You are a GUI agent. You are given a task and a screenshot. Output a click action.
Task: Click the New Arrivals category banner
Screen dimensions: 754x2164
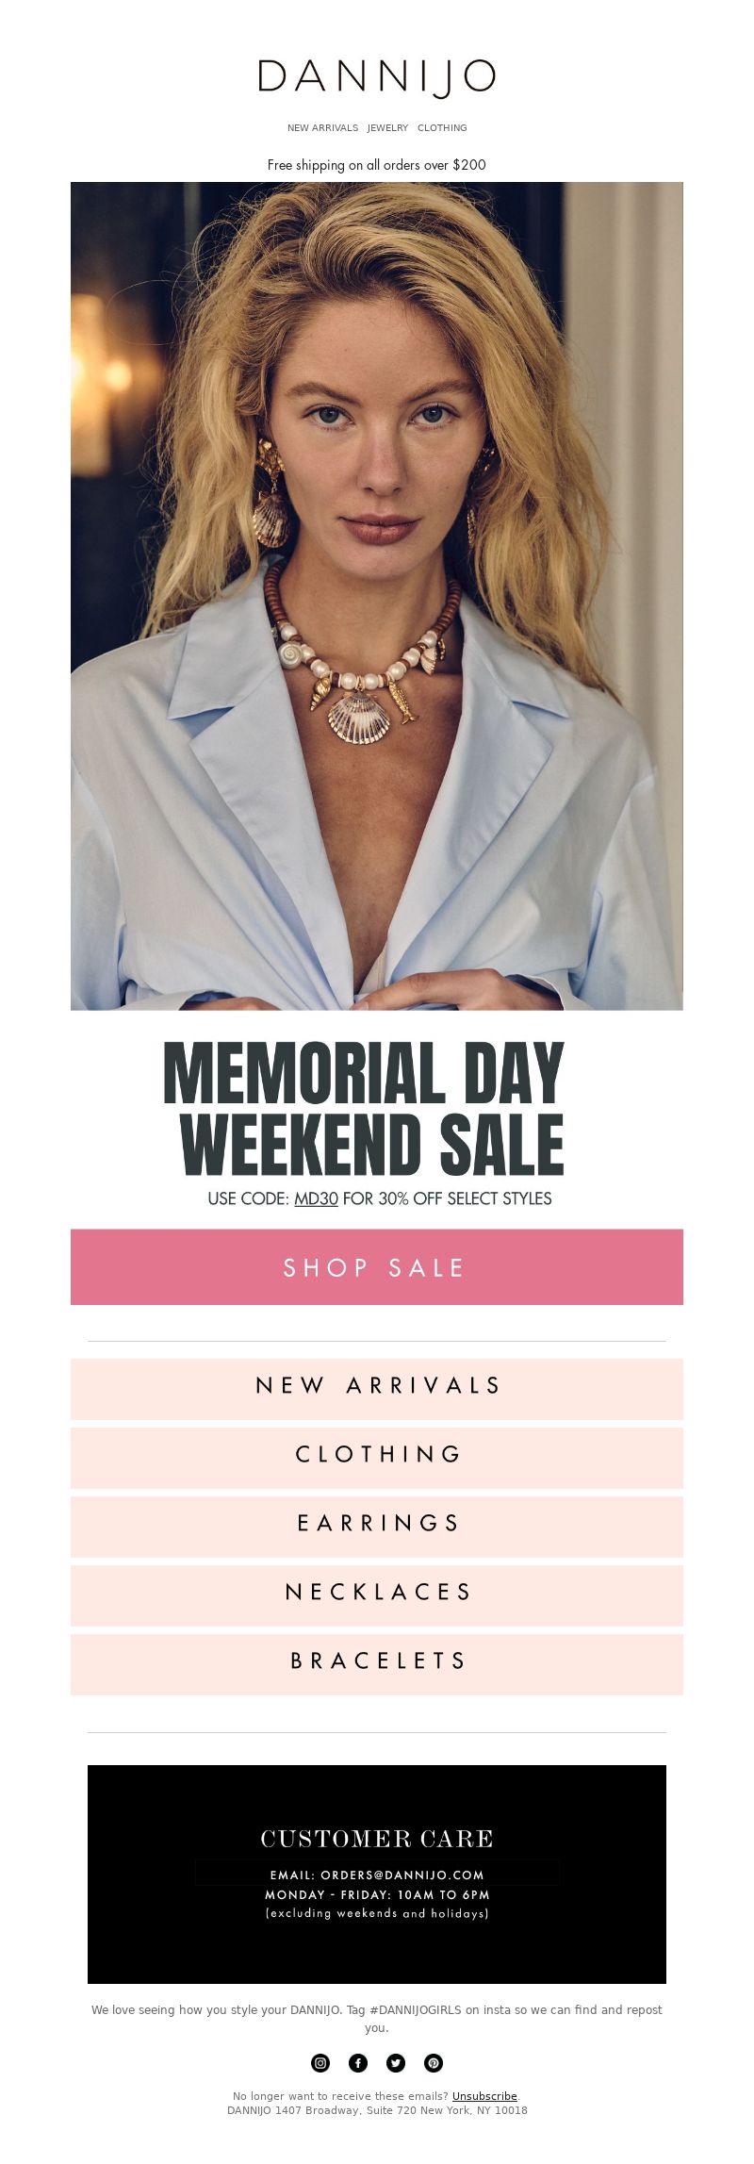377,1388
